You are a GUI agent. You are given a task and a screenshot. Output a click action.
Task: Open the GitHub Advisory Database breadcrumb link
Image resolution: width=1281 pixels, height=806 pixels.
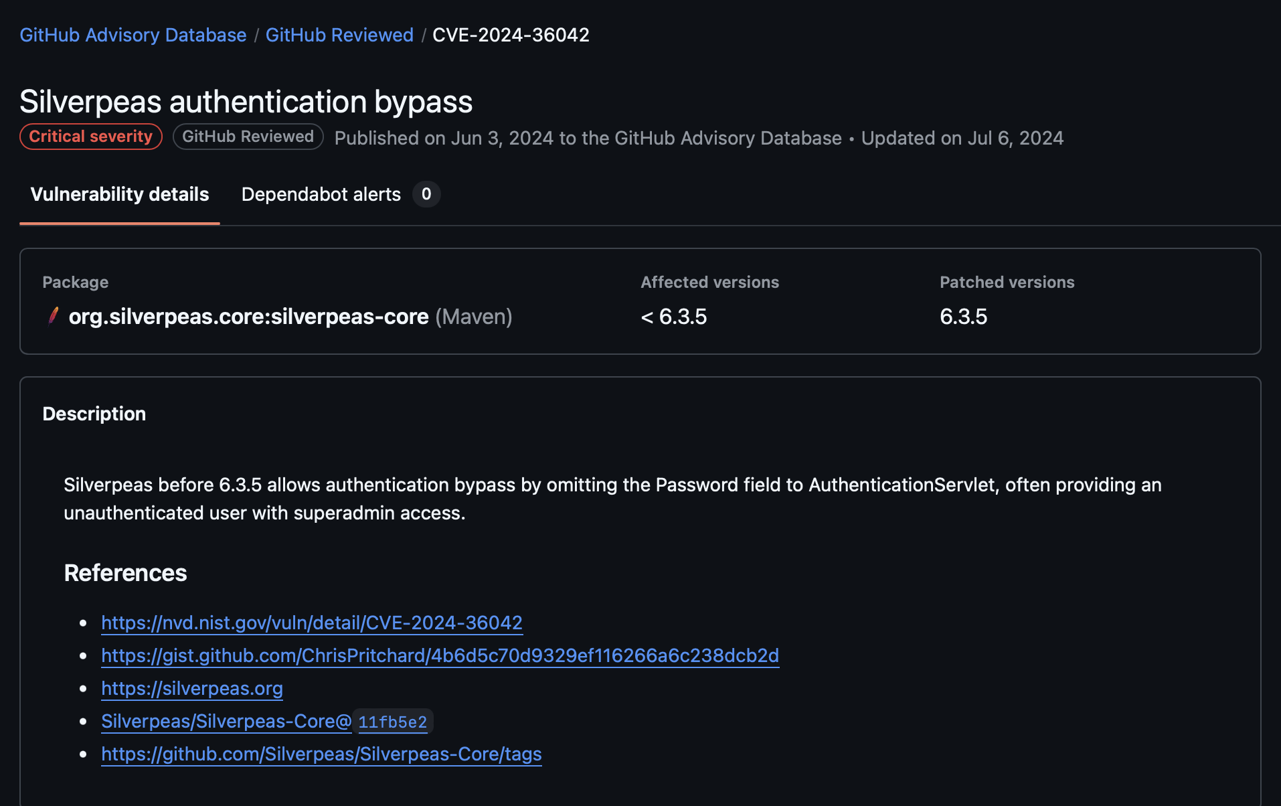(x=133, y=35)
